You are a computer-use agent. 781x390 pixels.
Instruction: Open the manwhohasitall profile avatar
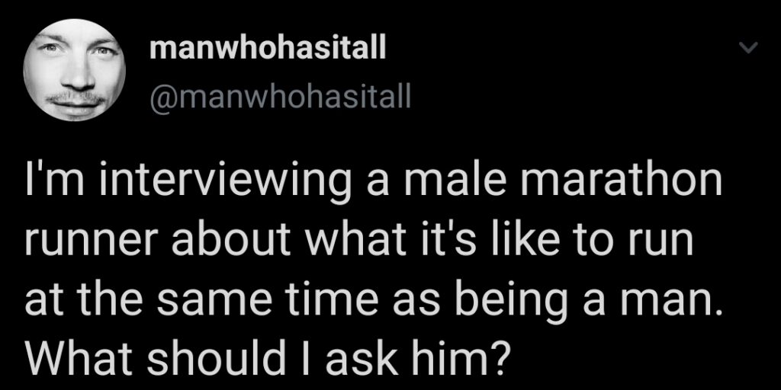(x=74, y=70)
